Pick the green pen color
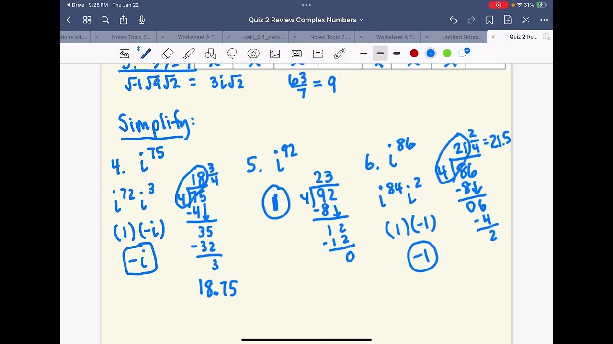 (x=447, y=54)
